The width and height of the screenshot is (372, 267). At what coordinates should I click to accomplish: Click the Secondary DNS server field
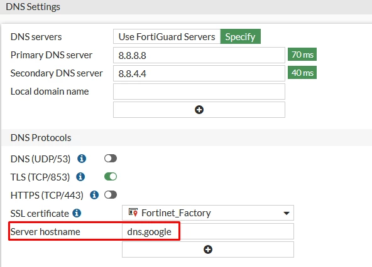tap(199, 73)
